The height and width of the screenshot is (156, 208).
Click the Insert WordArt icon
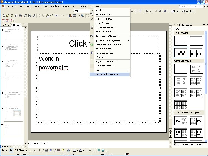[51, 150]
